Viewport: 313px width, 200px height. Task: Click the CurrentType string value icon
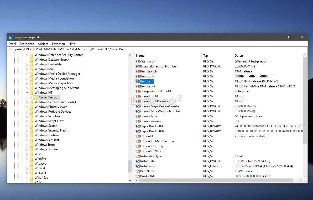[x=137, y=116]
